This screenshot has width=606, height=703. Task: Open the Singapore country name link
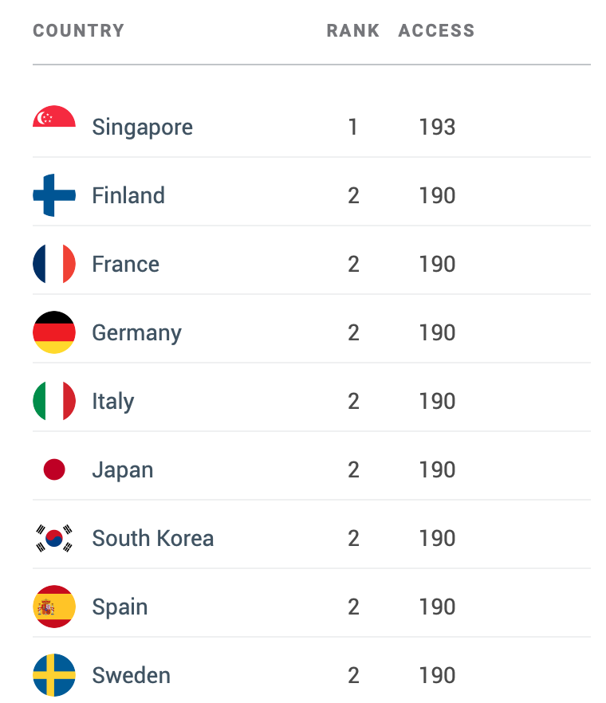click(142, 128)
